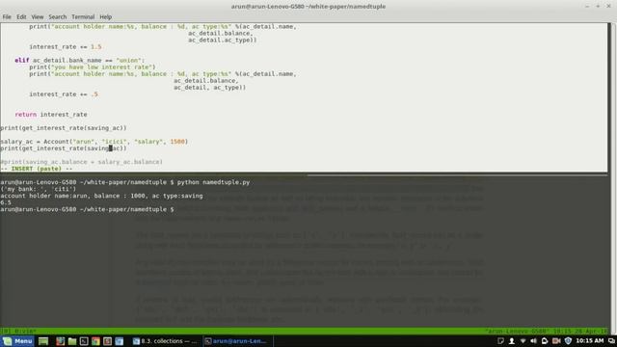Click 'interest_rate += 1.5' line
Viewport: 617px width, 347px height.
tap(66, 47)
